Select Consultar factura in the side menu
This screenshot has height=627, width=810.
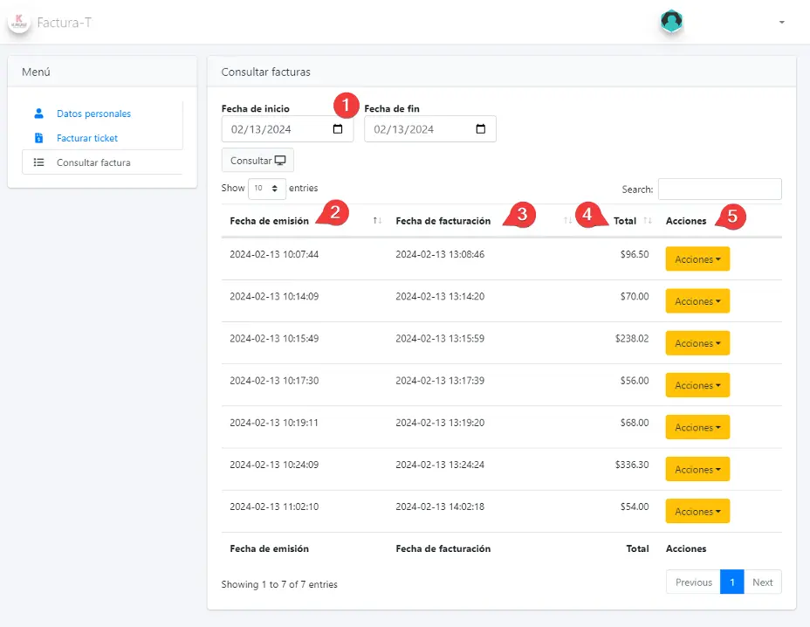[93, 162]
